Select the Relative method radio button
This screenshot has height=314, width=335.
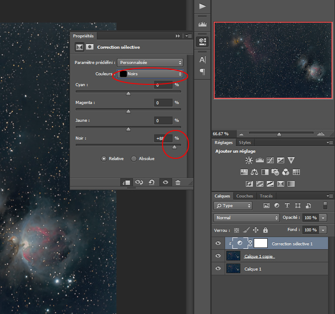point(104,159)
